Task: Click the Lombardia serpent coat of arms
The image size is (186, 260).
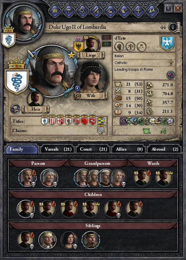Action: point(16,82)
